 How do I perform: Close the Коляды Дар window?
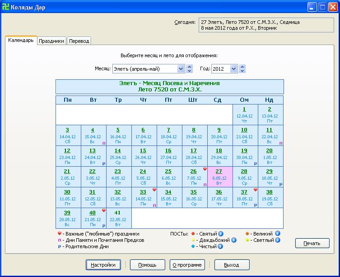pos(333,7)
